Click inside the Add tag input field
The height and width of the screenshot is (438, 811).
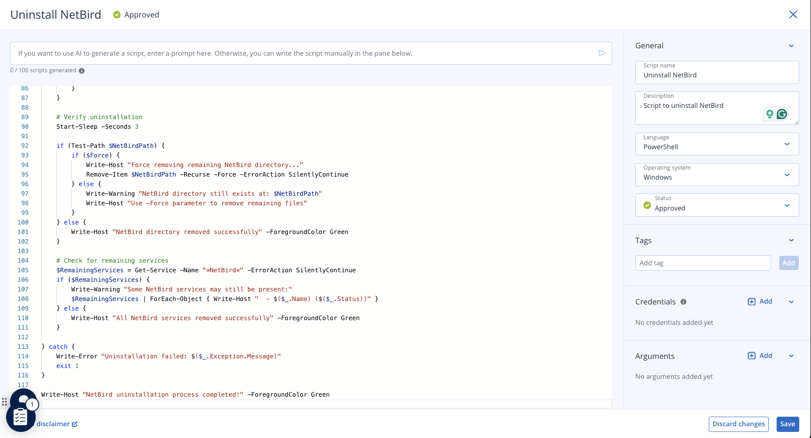(702, 263)
